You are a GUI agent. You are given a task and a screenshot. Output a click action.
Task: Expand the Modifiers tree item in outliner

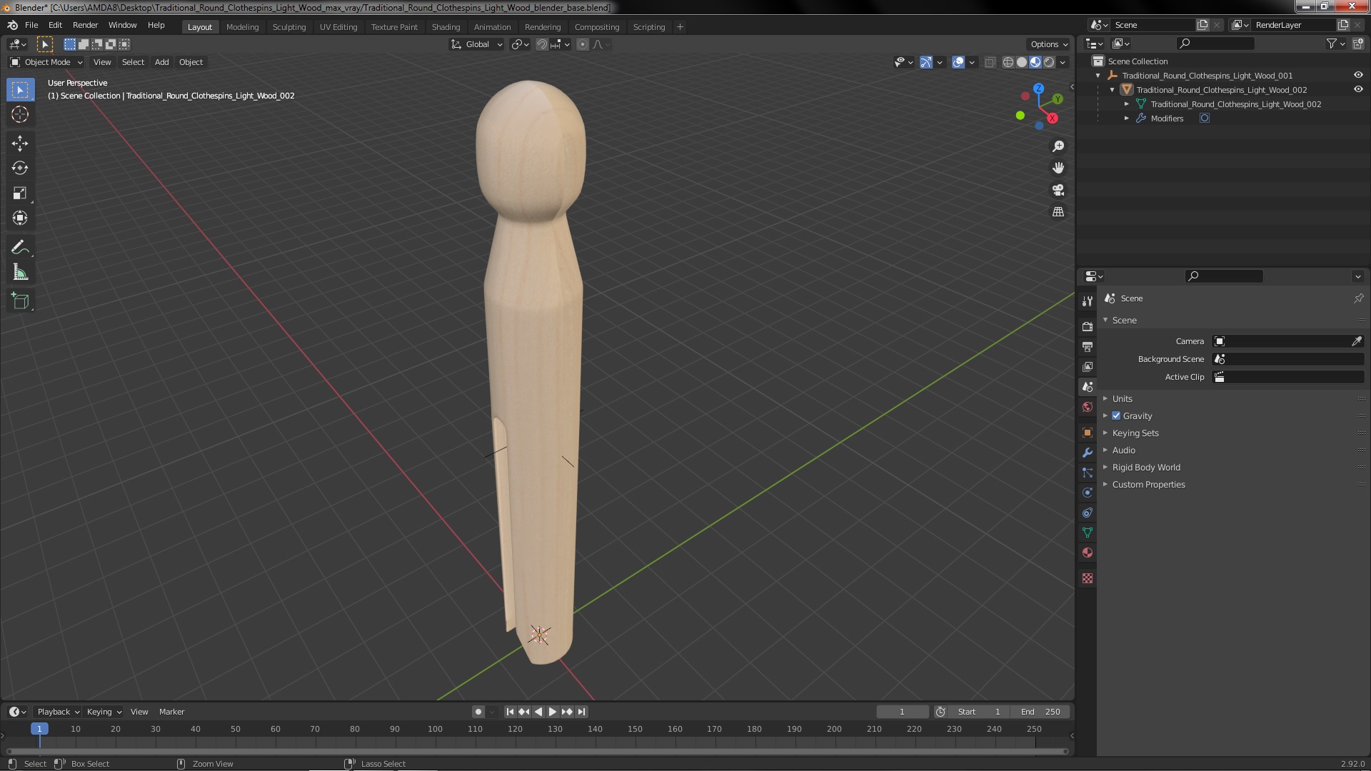coord(1127,119)
